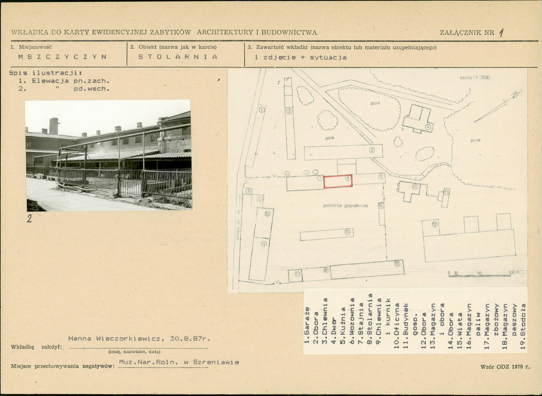Click circled number 10 building marker
This screenshot has width=542, height=396.
pyautogui.click(x=415, y=187)
